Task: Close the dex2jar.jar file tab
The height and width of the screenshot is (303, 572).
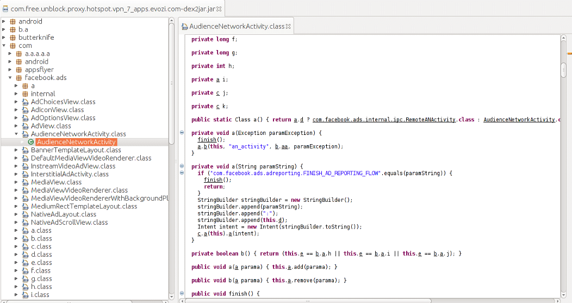Action: [219, 9]
